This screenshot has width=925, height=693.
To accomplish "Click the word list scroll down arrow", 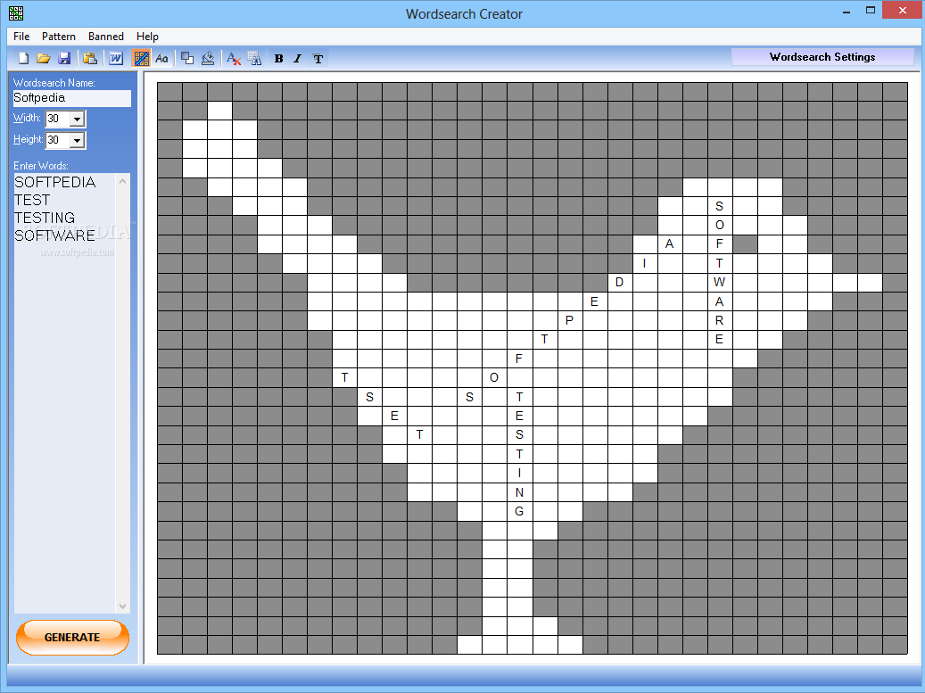I will point(123,606).
